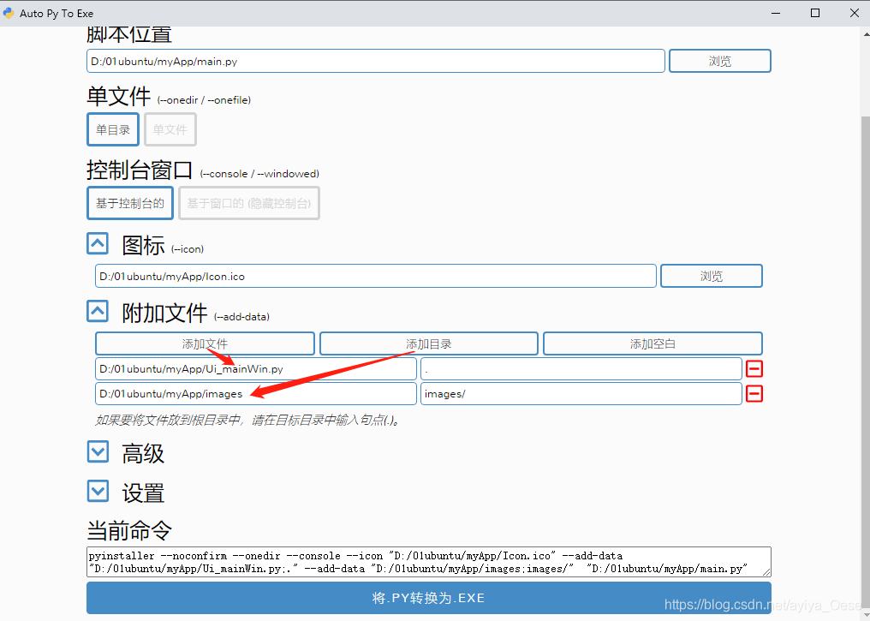Edit destination field of Ui_mainWin.py row

(x=581, y=369)
